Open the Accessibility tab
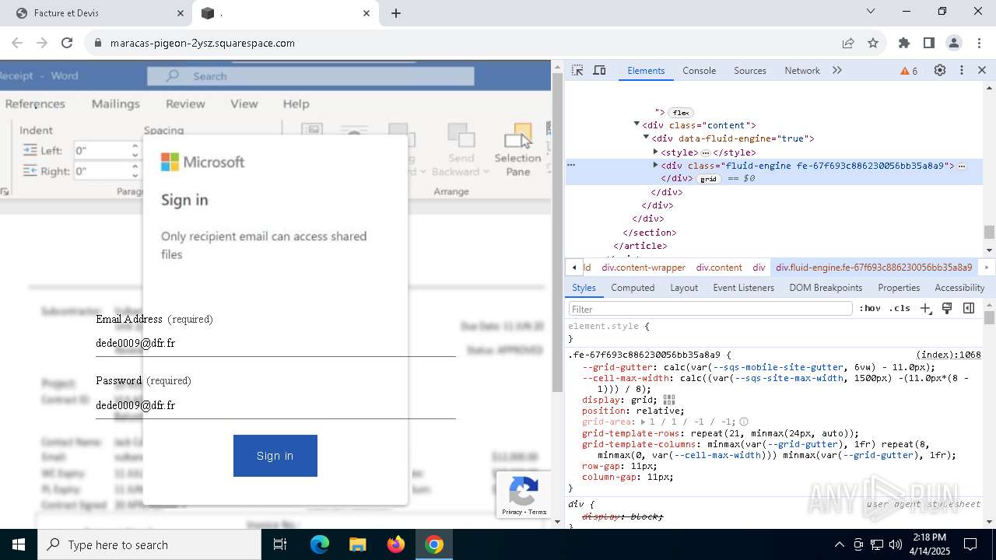Image resolution: width=996 pixels, height=560 pixels. point(959,287)
